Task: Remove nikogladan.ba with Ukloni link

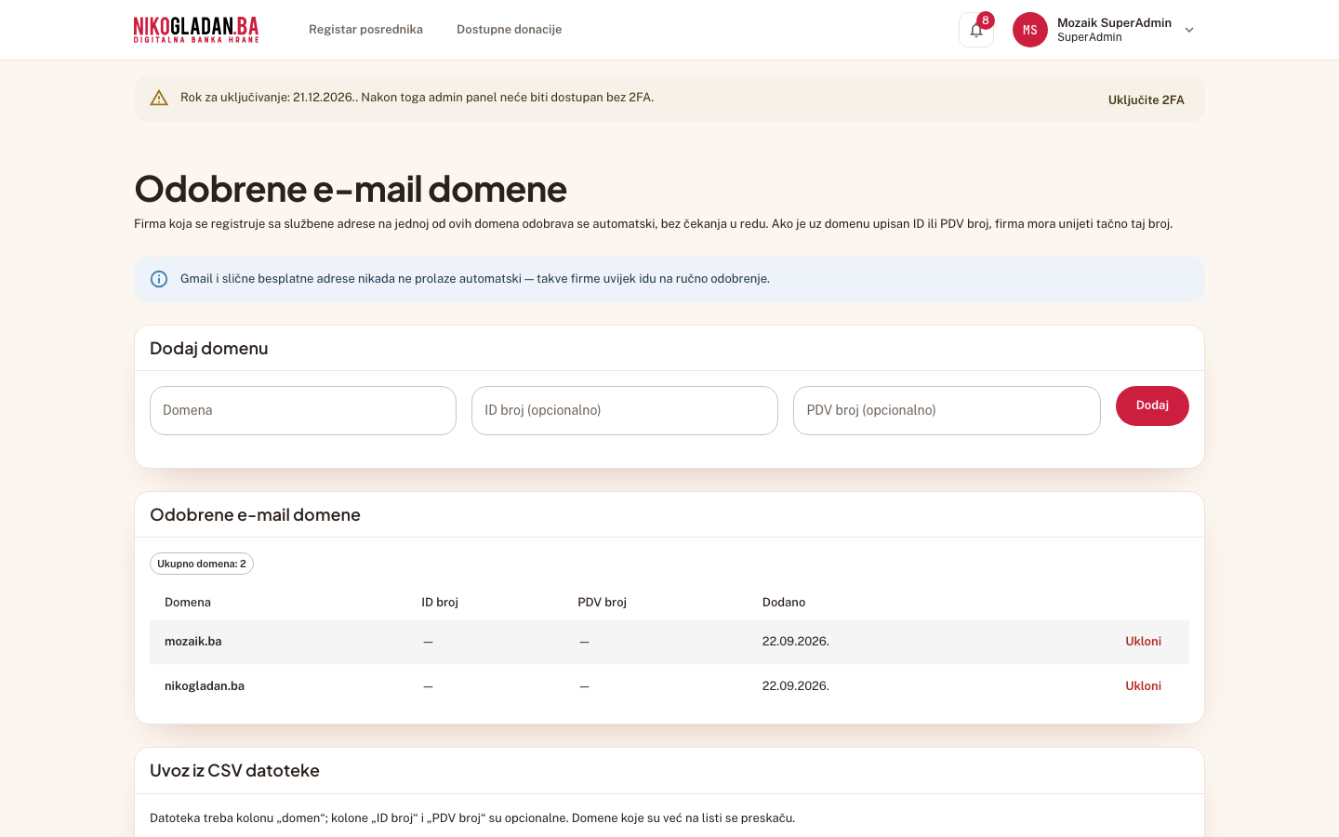Action: tap(1143, 686)
